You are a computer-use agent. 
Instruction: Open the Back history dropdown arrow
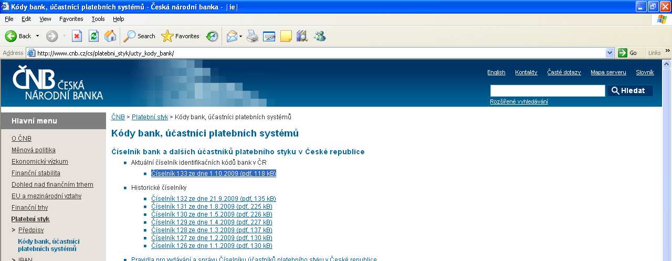point(37,36)
